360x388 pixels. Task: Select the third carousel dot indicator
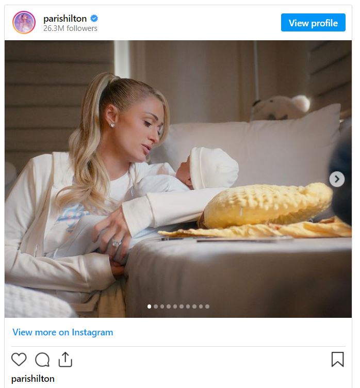(162, 306)
